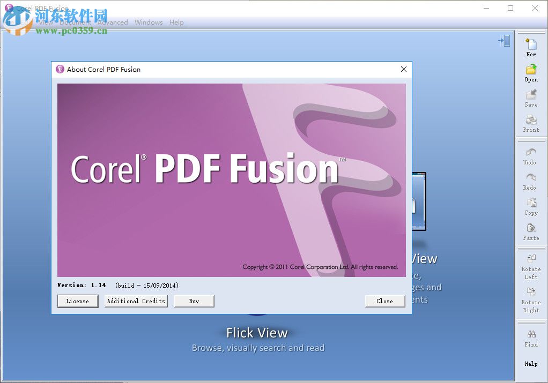Viewport: 548px width, 383px height.
Task: Undo the last action
Action: click(x=530, y=156)
